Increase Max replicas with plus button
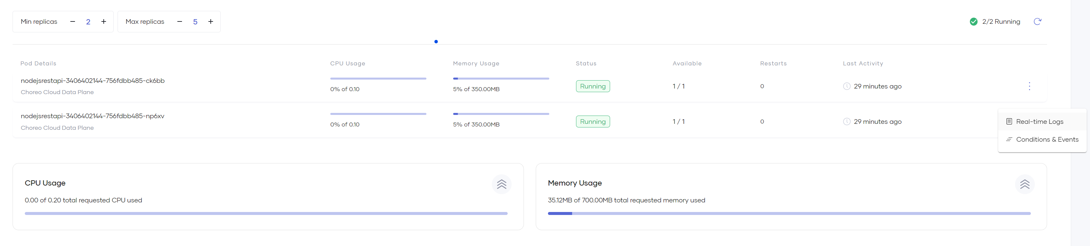This screenshot has width=1090, height=246. point(211,21)
